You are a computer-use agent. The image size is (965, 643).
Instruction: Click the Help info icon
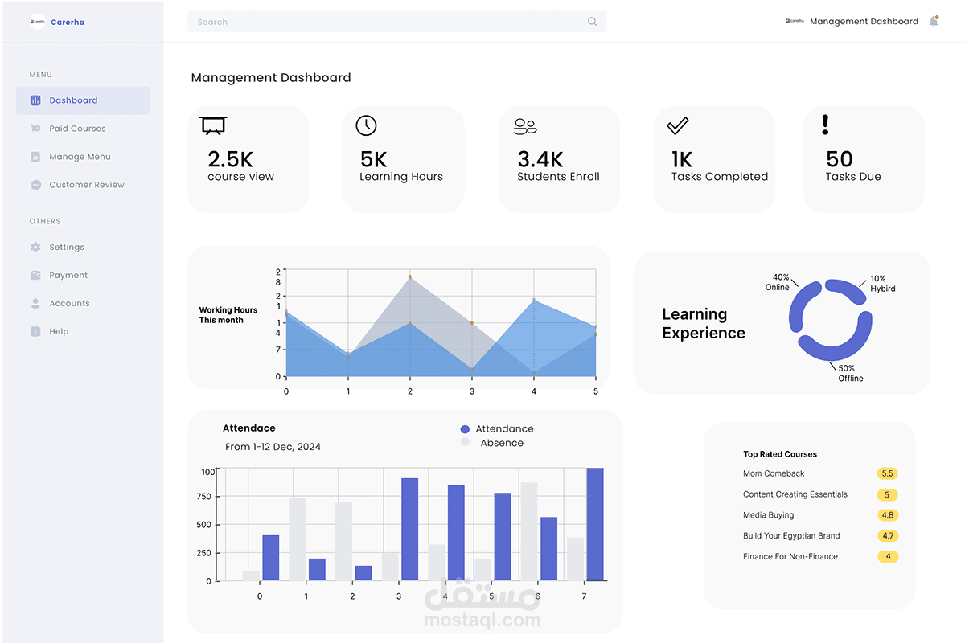click(35, 331)
